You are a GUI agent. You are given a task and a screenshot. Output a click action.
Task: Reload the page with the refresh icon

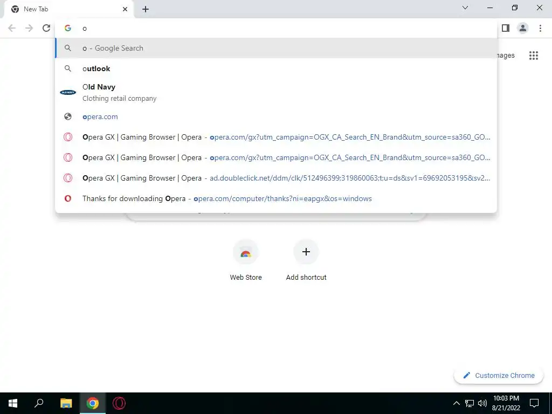click(x=46, y=28)
